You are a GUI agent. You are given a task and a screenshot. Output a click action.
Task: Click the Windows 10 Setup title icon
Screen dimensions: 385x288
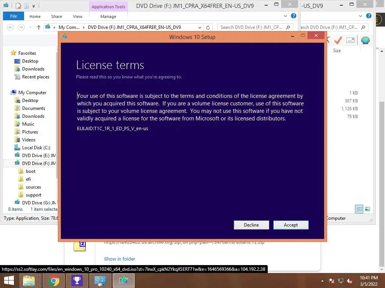click(65, 36)
